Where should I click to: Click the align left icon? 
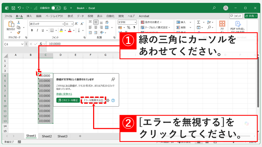point(90,27)
